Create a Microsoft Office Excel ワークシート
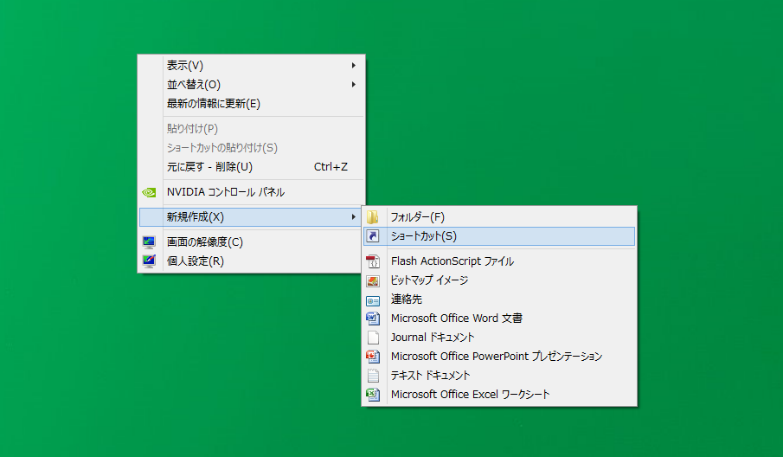The image size is (783, 457). click(x=499, y=394)
